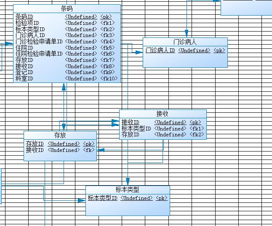This screenshot has width=272, height=226.
Task: Click <Undefined> datatype on 登记ID row
Action: pos(81,72)
